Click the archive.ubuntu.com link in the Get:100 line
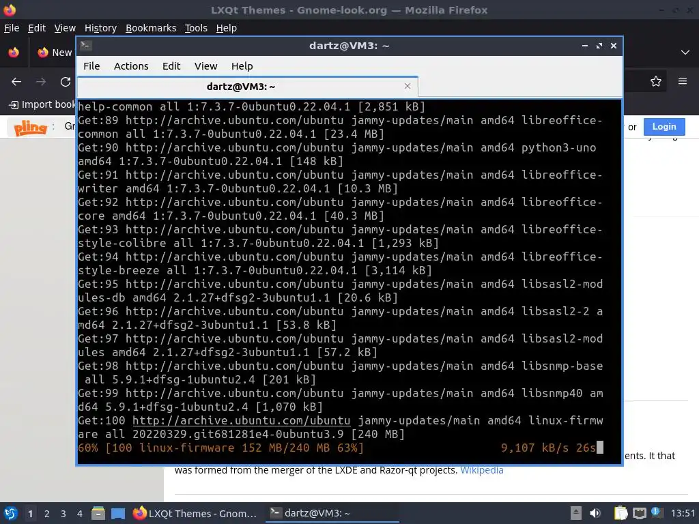The height and width of the screenshot is (524, 699). (241, 420)
